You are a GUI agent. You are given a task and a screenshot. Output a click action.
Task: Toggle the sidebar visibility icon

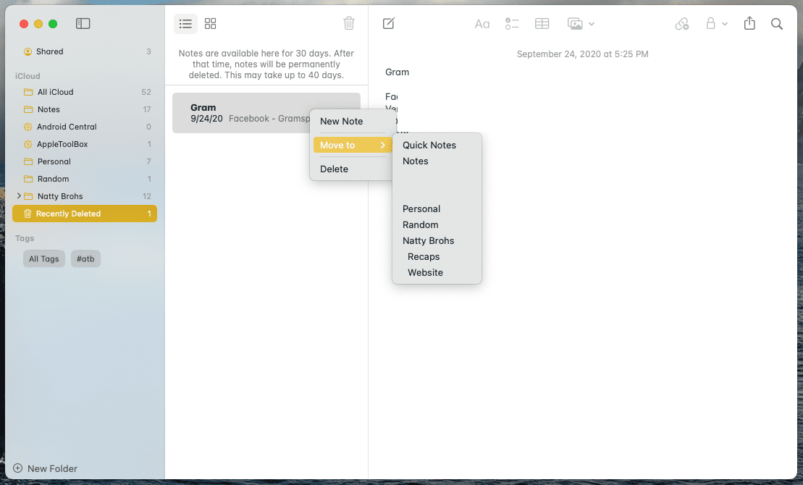[83, 24]
